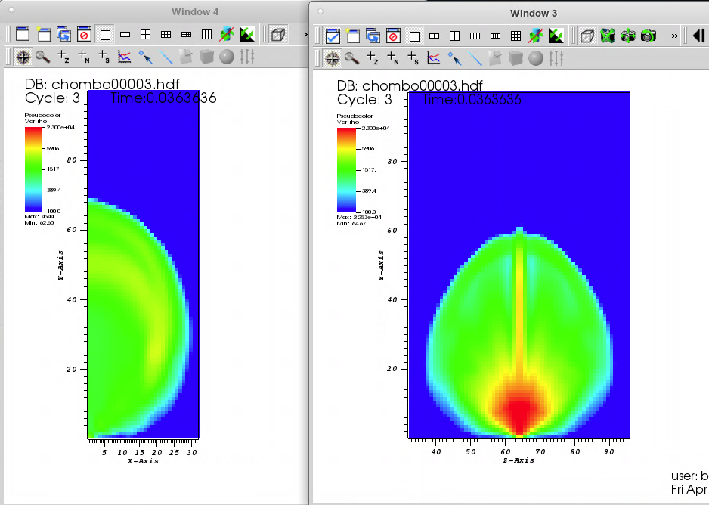Choose the 1x2 layout in Window 4
Viewport: 709px width, 505px height.
(125, 34)
